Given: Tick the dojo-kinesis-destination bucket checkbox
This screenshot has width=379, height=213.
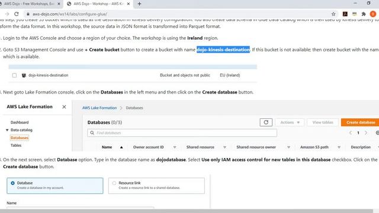Looking at the screenshot, I should tap(14, 75).
